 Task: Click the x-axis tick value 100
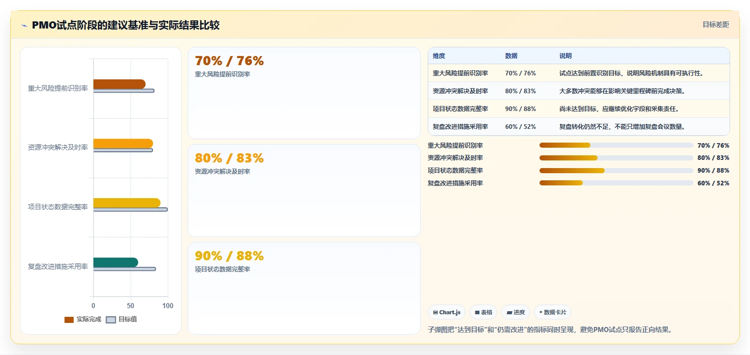[x=168, y=306]
